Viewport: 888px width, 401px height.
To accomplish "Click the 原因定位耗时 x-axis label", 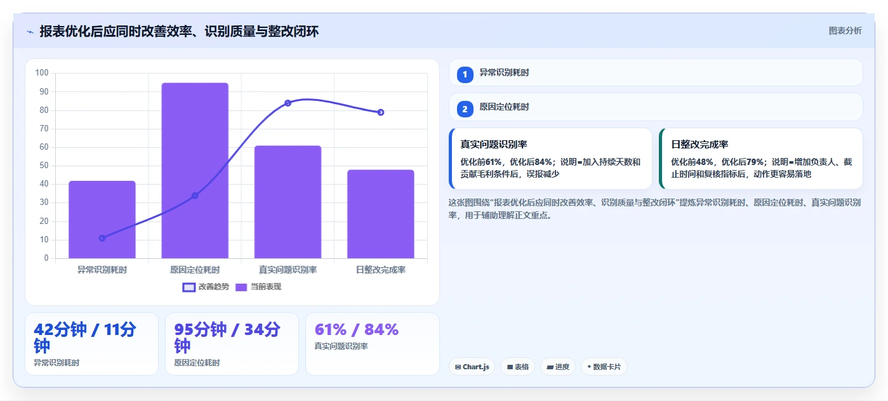I will pyautogui.click(x=195, y=270).
